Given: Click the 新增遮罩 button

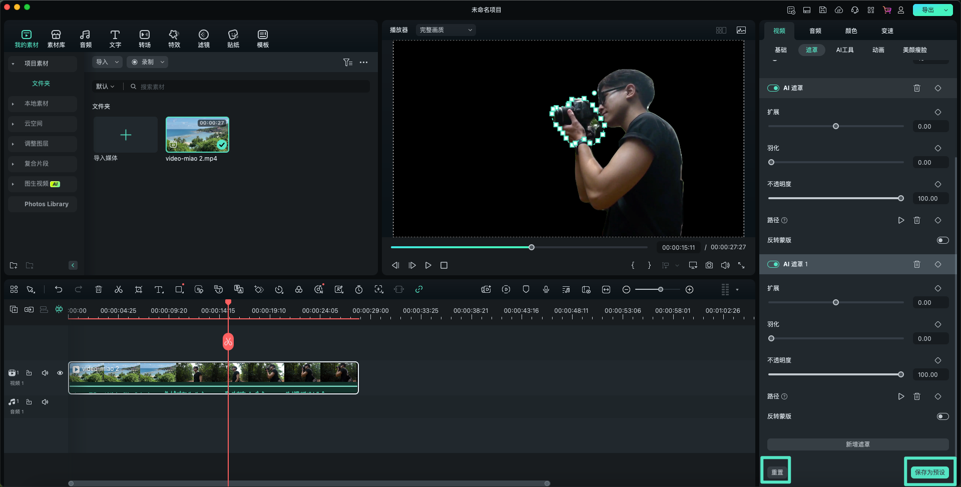Looking at the screenshot, I should [x=857, y=444].
